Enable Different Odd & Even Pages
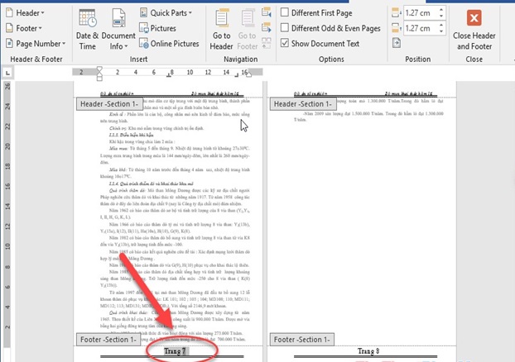Screen dimensions: 515x362 330,28
